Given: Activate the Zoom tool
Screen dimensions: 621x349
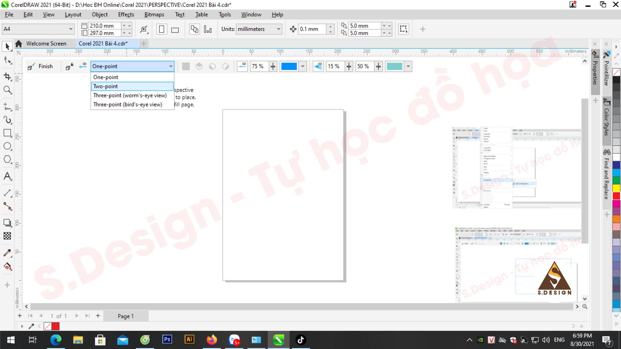Looking at the screenshot, I should click(7, 90).
